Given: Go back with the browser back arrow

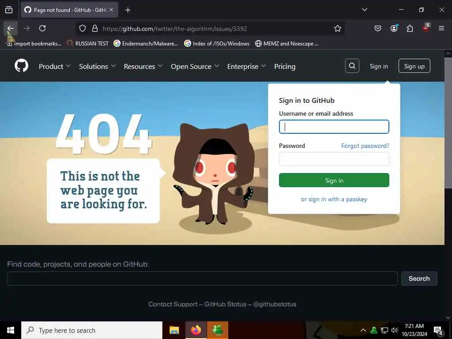Looking at the screenshot, I should 11,28.
